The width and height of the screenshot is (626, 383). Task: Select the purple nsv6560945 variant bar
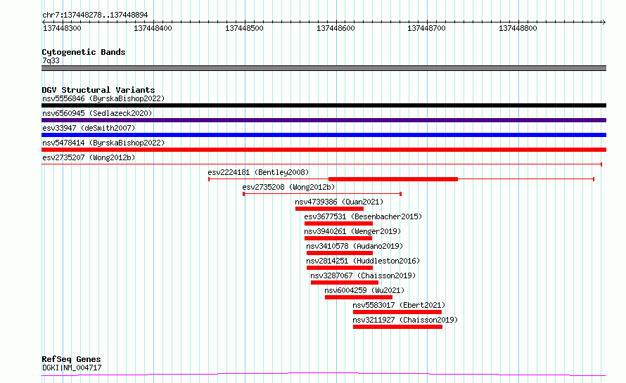pyautogui.click(x=324, y=120)
